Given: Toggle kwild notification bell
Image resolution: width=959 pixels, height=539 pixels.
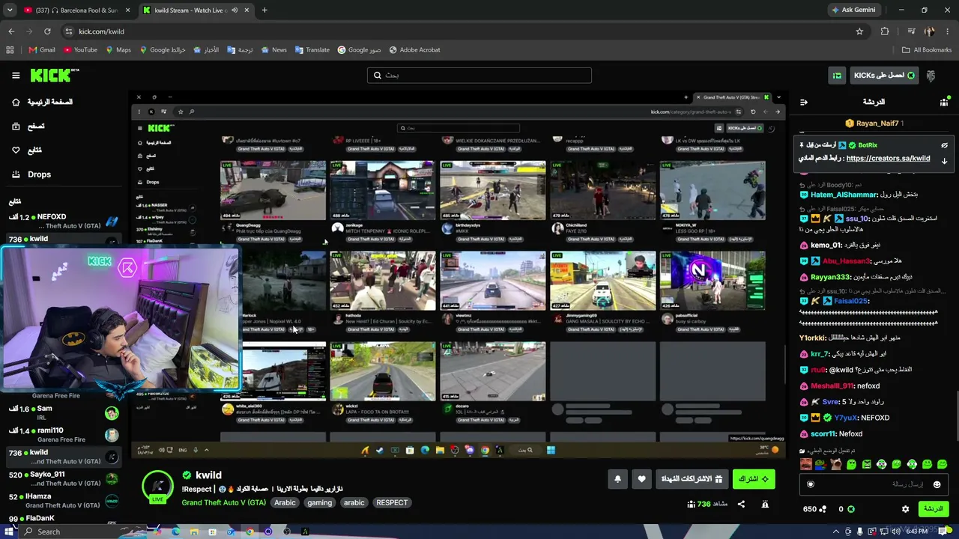Looking at the screenshot, I should pos(617,479).
